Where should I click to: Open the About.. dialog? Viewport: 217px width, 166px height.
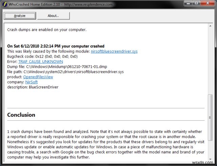[x=54, y=16]
